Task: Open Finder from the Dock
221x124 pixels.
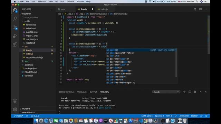Action: click(x=36, y=121)
